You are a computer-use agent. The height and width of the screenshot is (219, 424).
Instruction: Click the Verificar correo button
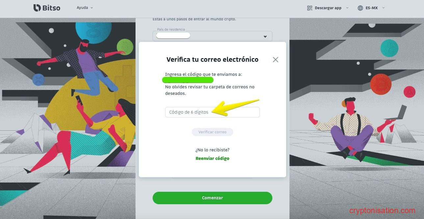pos(212,132)
